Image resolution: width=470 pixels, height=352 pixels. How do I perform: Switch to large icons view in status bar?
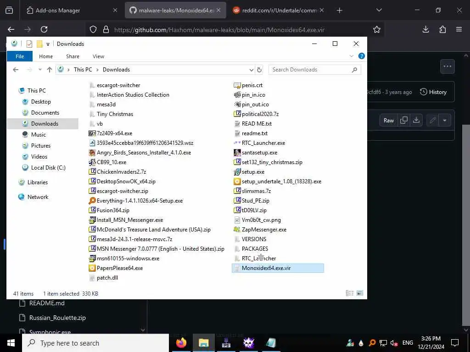(360, 293)
